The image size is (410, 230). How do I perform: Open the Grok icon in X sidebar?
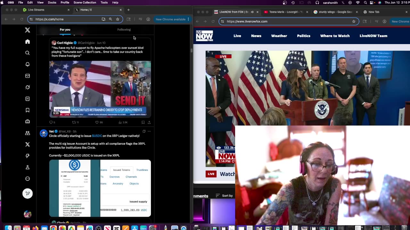[x=28, y=87]
